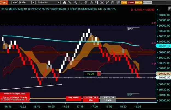Viewport: 171px width, 110px height.
Task: Expand the 60 Renko interval dropdown
Action: coord(49,2)
